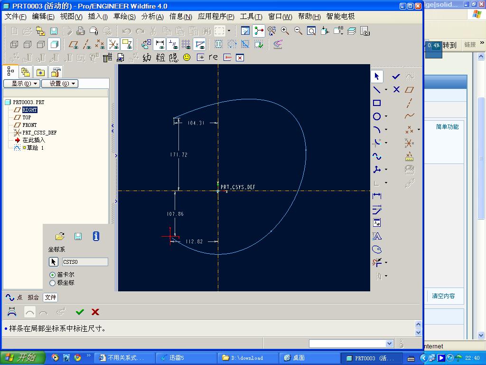
Task: Toggle sketcher grid display
Action: [186, 44]
